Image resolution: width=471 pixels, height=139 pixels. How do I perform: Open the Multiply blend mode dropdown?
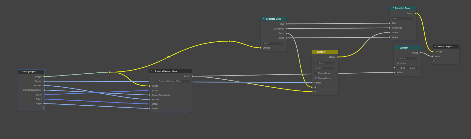(x=325, y=68)
